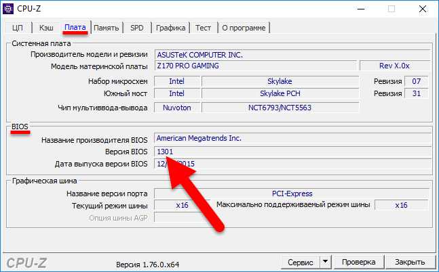
Task: Click the southbridge revision value 31
Action: pyautogui.click(x=417, y=93)
